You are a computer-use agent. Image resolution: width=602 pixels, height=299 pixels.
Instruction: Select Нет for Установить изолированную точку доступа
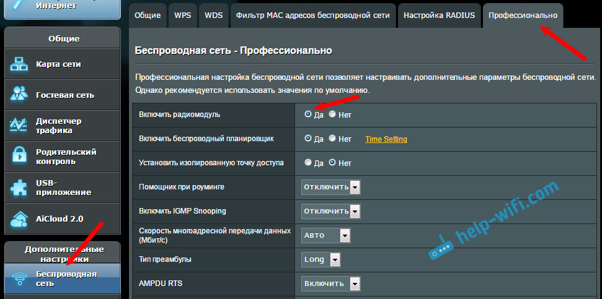[x=332, y=163]
